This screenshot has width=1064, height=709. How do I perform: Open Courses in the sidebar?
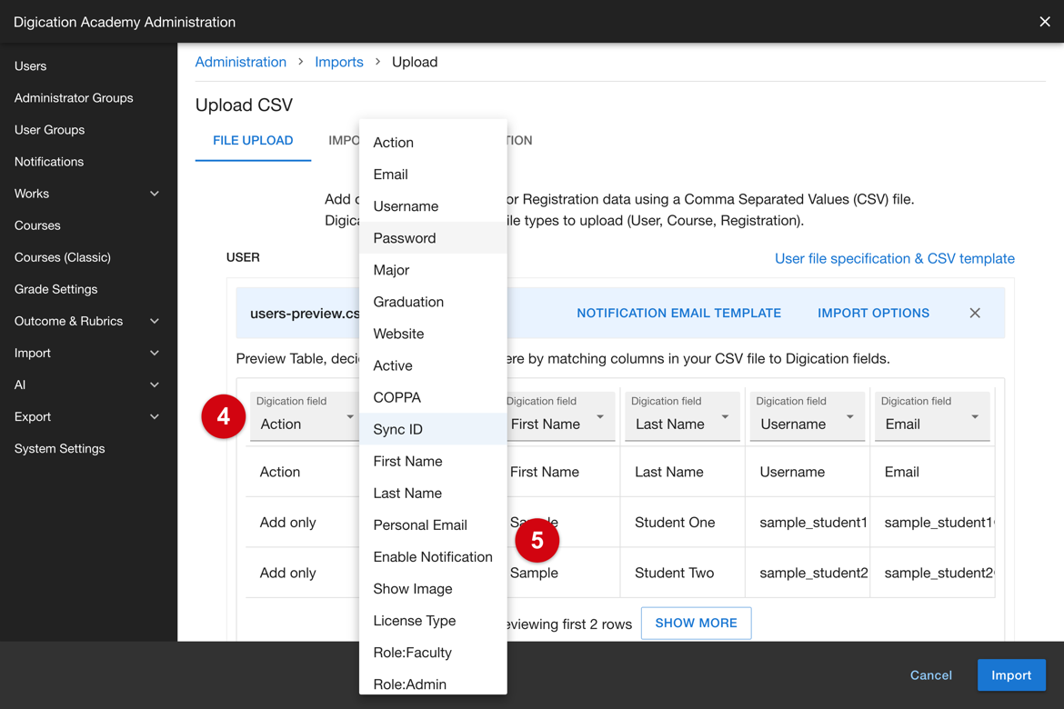coord(37,225)
